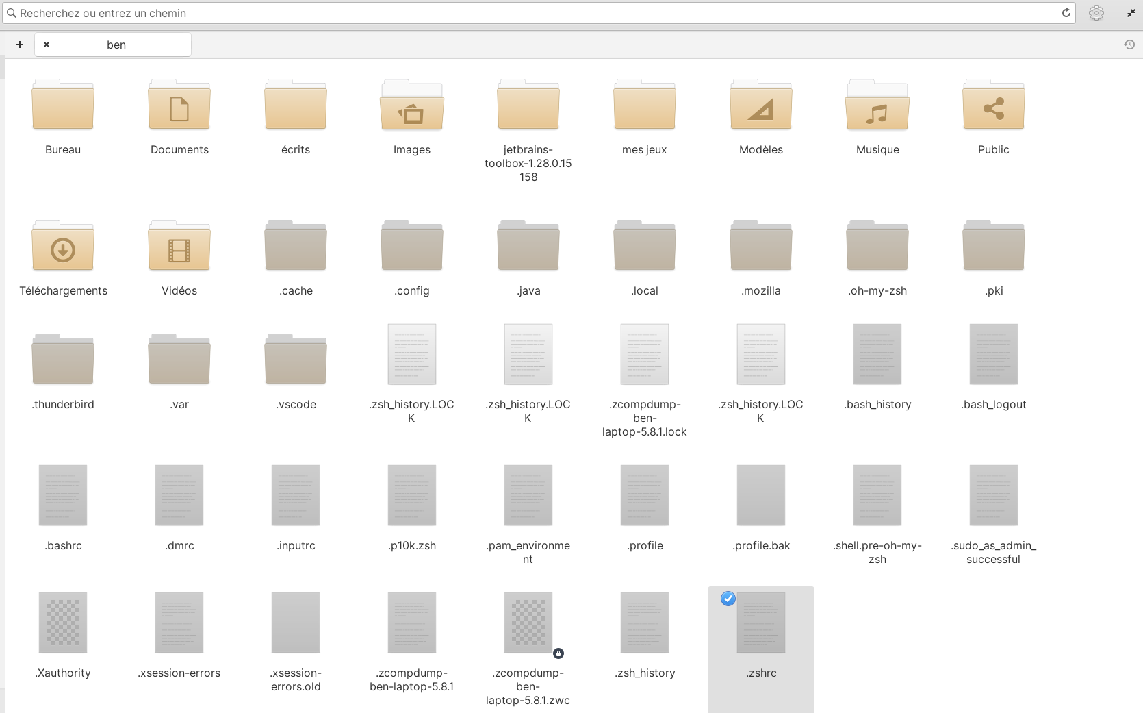
Task: Click the .sudo_as_admin_successful file name
Action: [x=994, y=552]
